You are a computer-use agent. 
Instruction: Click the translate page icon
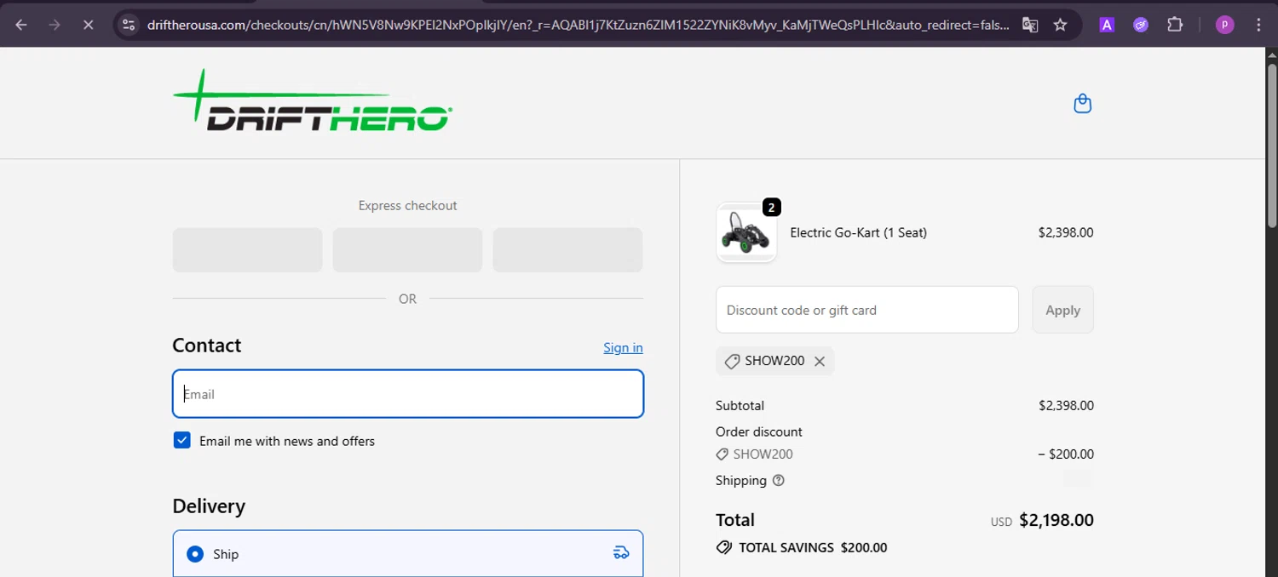click(x=1030, y=25)
